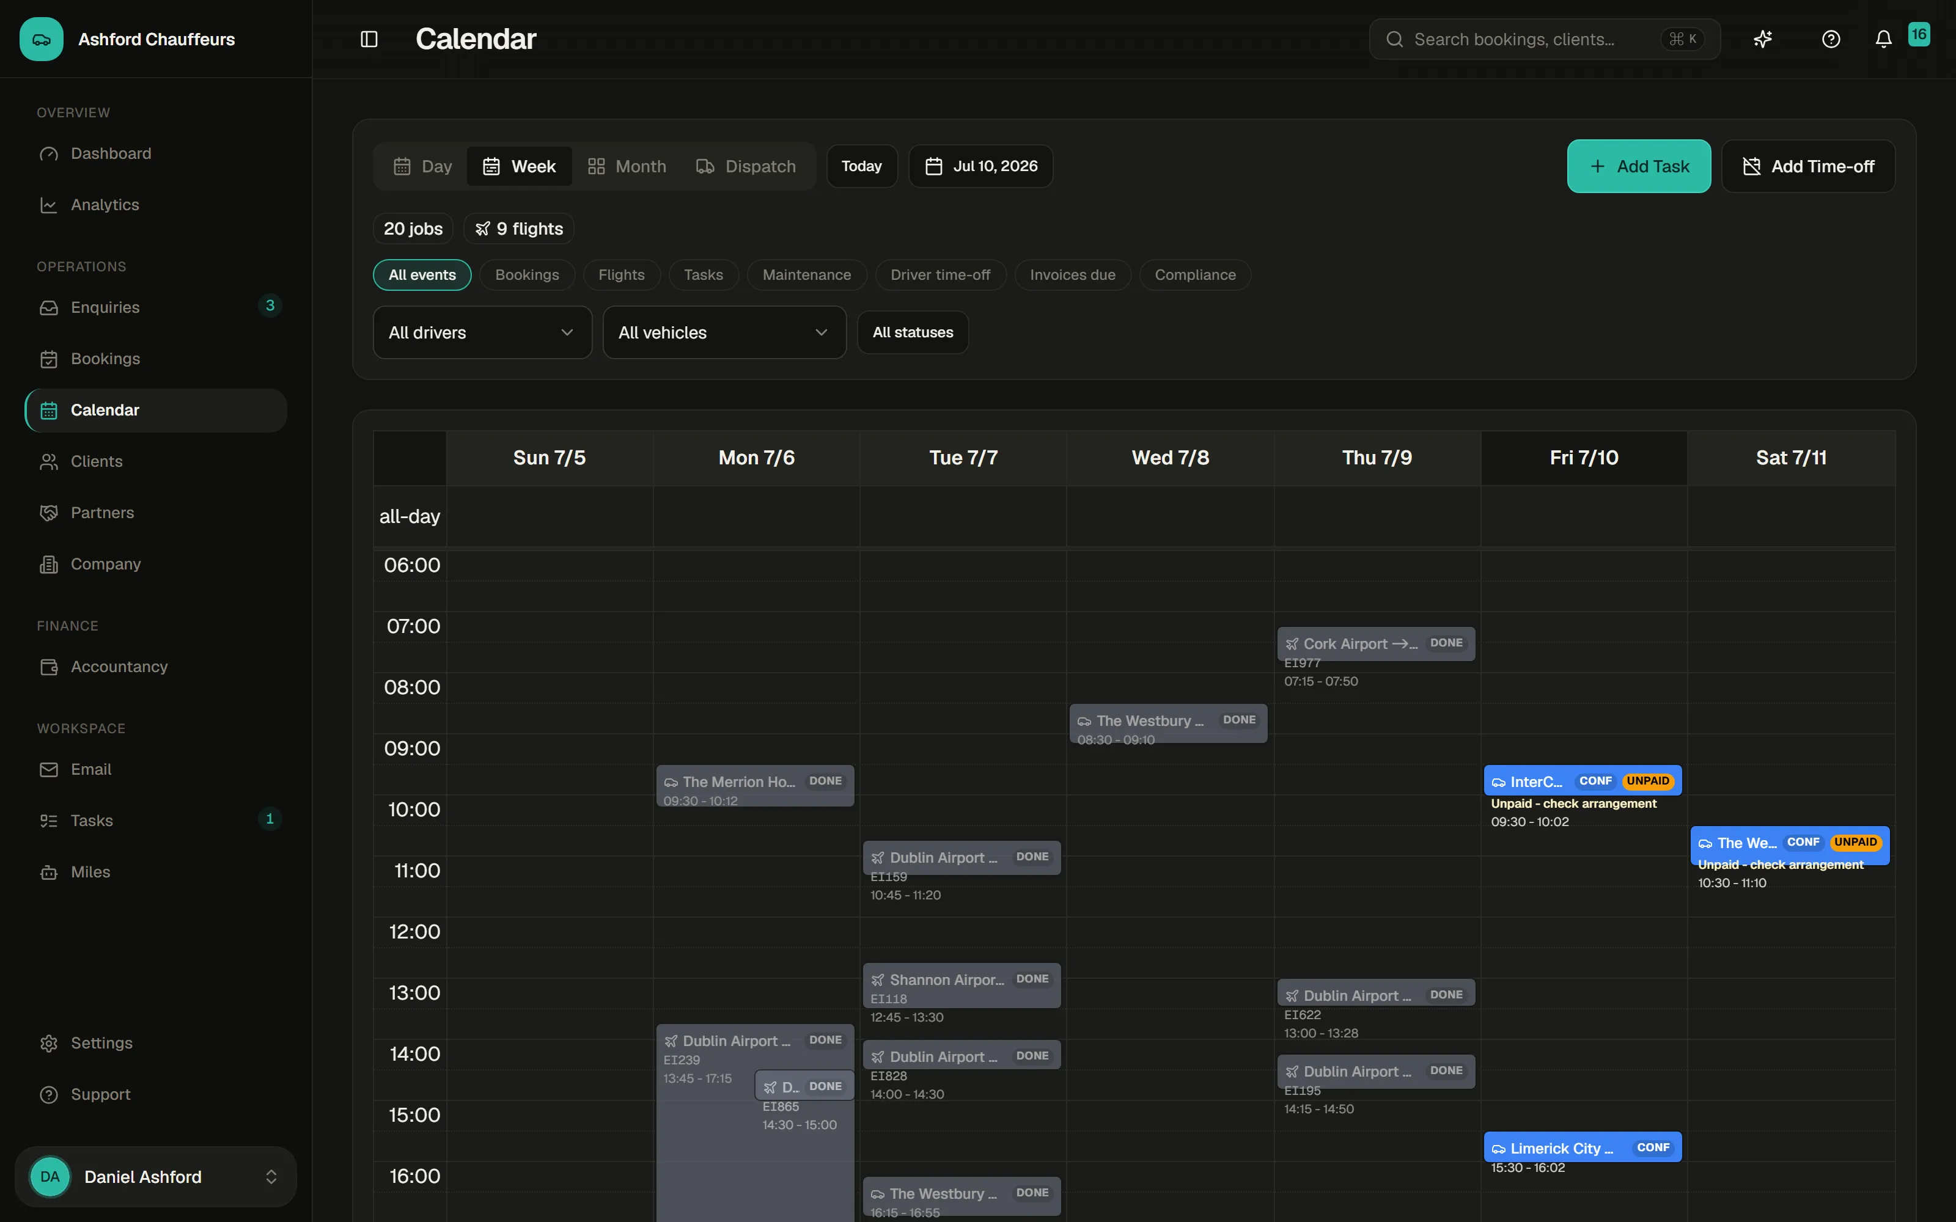Screen dimensions: 1956x1222
Task: Click the Miles vehicle icon
Action: (48, 872)
